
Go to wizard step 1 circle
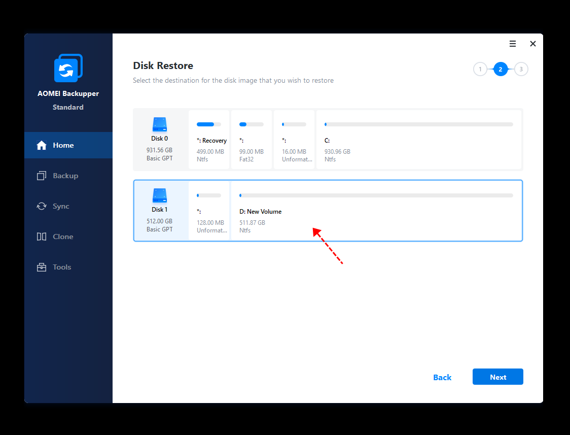480,69
